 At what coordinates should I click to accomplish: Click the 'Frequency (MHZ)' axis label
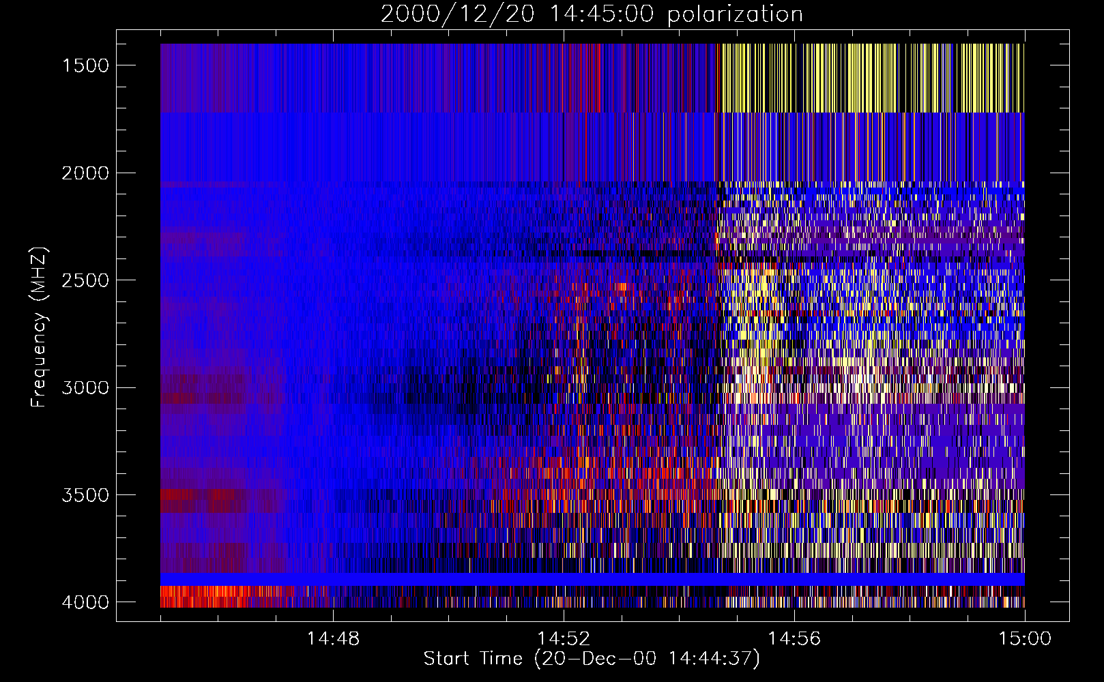tap(39, 327)
